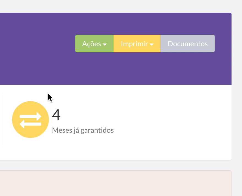Click empty white card area right of statistic
The height and width of the screenshot is (196, 242).
171,121
